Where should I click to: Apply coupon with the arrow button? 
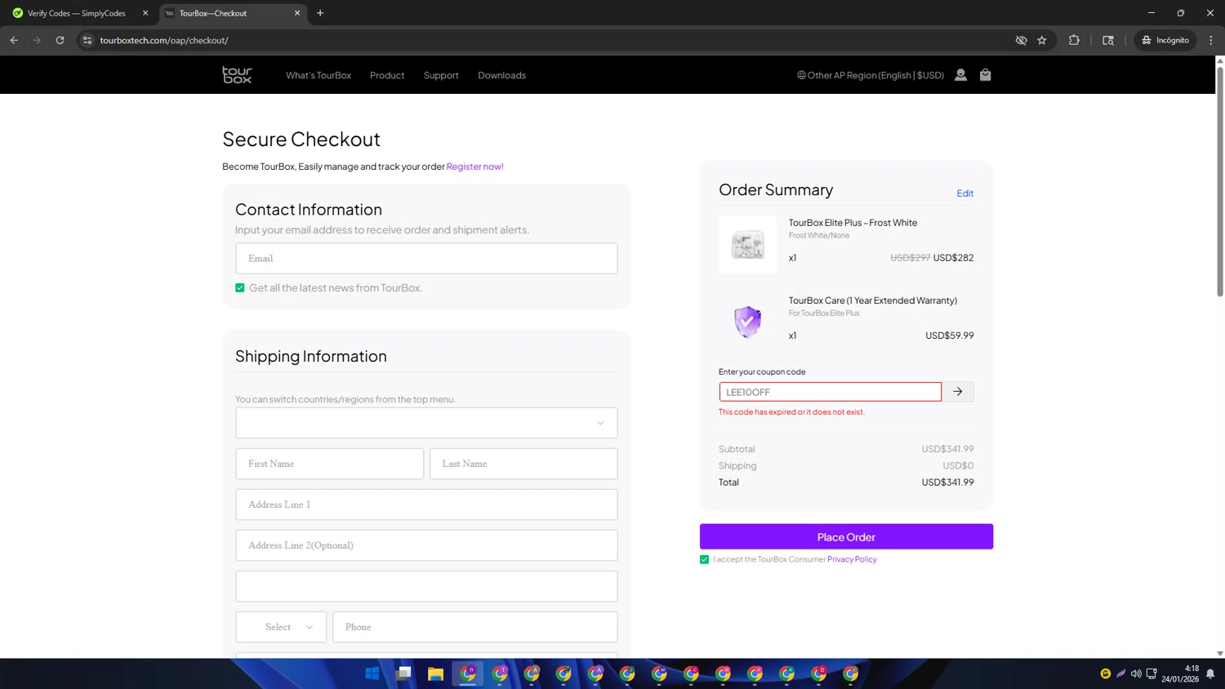(957, 392)
